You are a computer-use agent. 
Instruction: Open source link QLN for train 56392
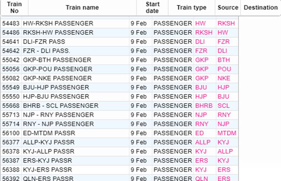(x=202, y=179)
